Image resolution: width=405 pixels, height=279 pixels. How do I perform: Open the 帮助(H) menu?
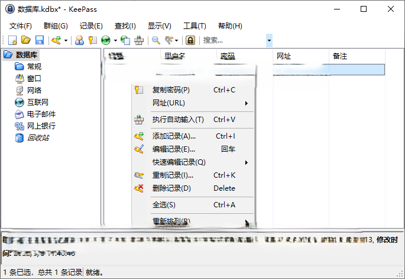click(230, 26)
